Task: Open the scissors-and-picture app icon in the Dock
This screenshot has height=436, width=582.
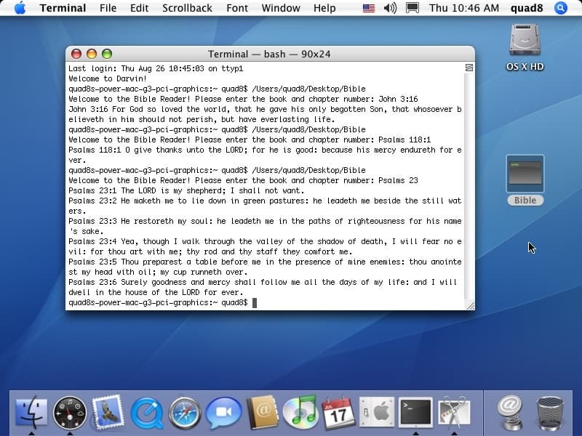Action: [x=453, y=413]
